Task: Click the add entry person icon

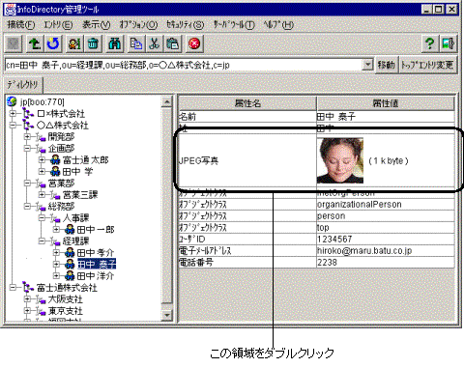Action: 74,43
